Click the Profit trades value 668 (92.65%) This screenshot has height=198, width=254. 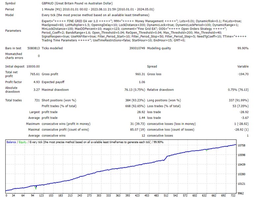pos(135,106)
